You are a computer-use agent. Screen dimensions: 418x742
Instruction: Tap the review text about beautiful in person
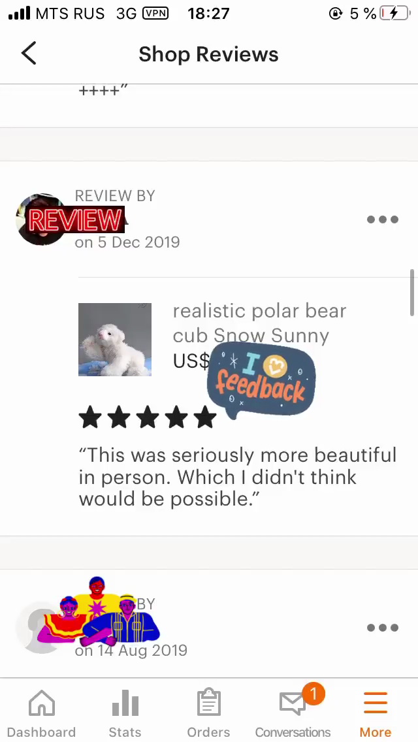point(238,477)
